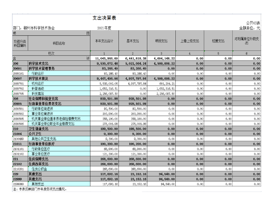
Task: Select the 基本支出 column header
Action: 133,41
